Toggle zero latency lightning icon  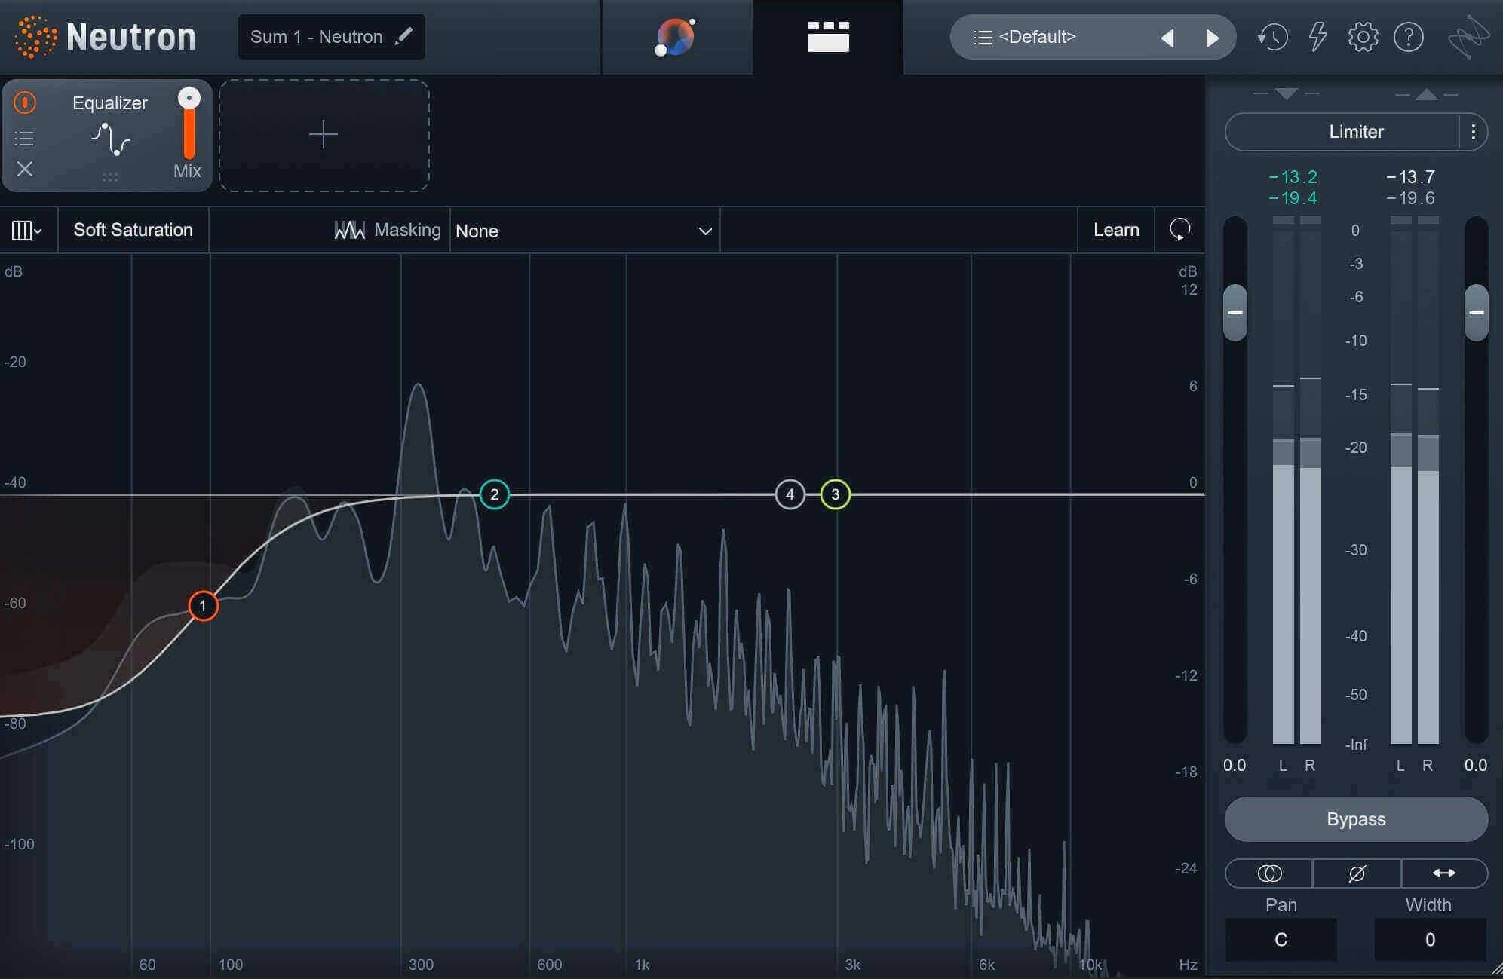click(1317, 37)
